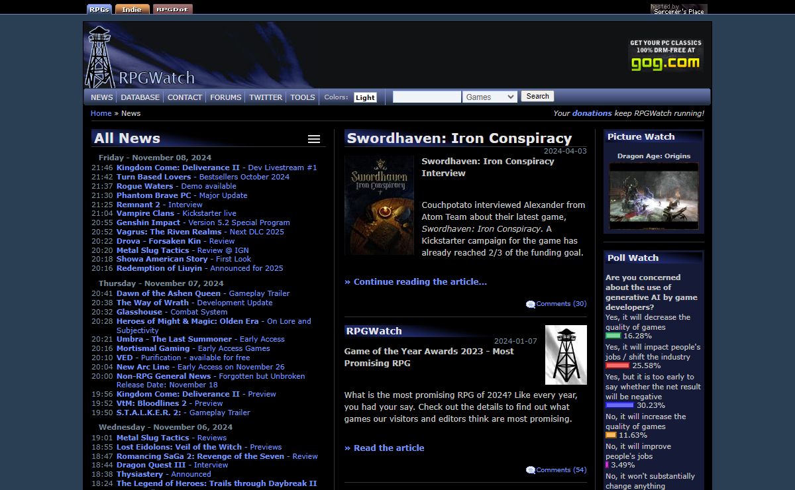This screenshot has width=795, height=490.
Task: Click the search text input field
Action: [x=427, y=97]
